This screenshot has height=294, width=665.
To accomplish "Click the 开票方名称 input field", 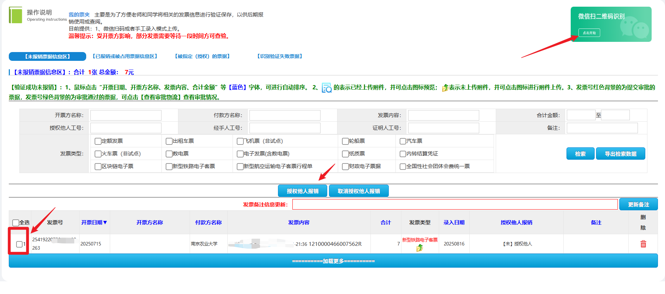I will (126, 115).
